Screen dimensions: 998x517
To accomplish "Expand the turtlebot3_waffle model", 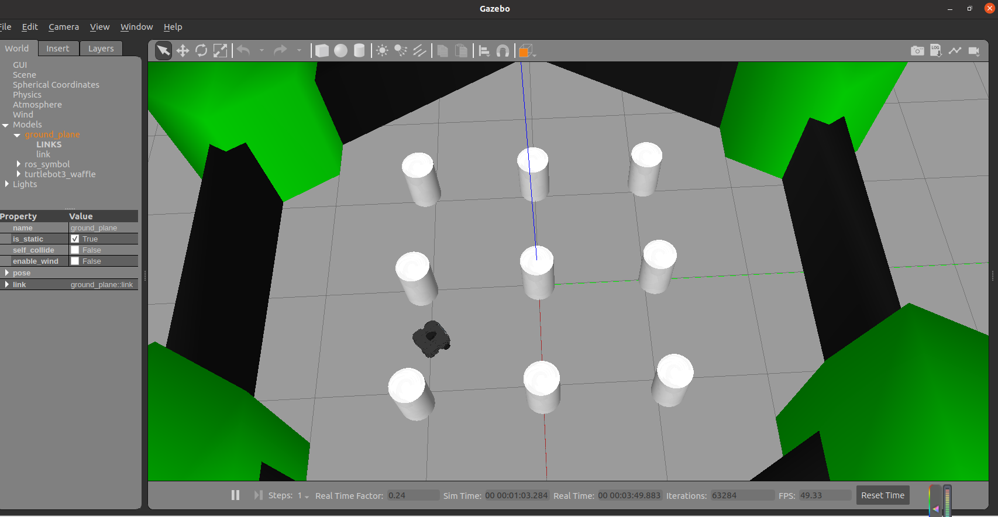I will coord(19,174).
